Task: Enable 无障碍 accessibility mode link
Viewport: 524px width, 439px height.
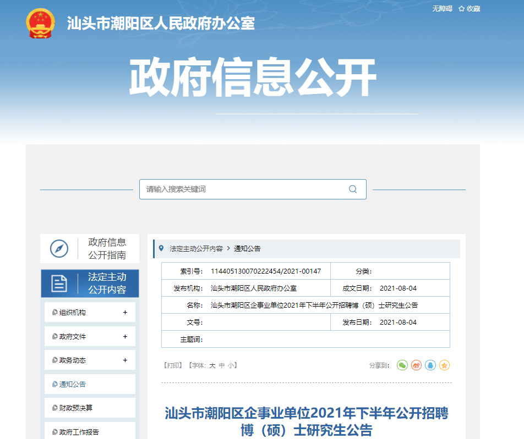Action: [442, 9]
